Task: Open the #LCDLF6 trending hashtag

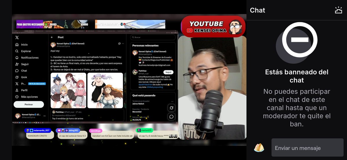Action: 137,120
